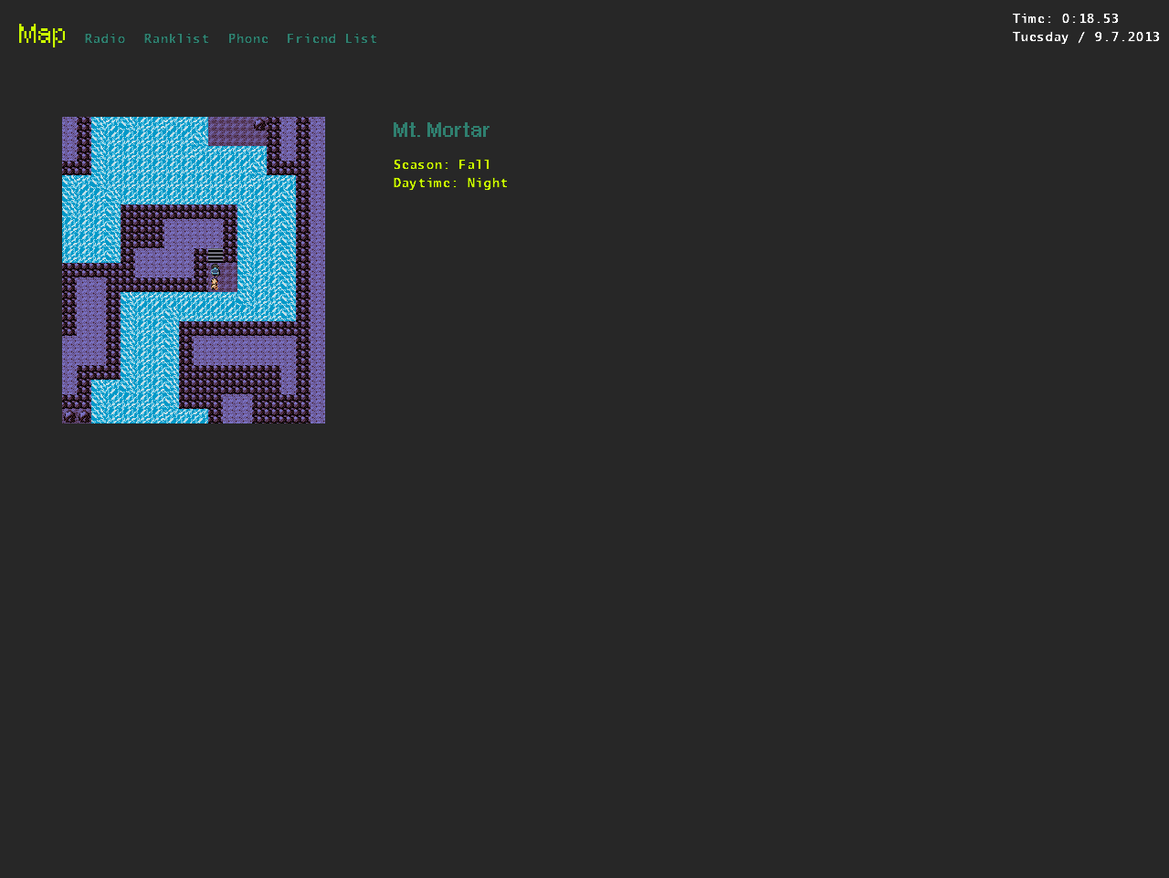Switch to the Ranklist tab

click(x=176, y=38)
